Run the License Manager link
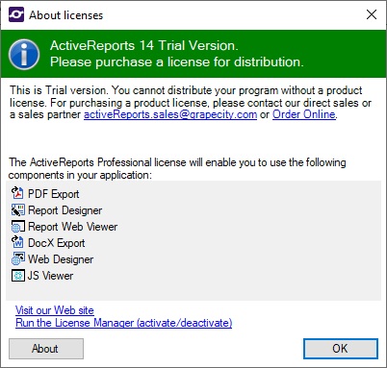 point(124,323)
